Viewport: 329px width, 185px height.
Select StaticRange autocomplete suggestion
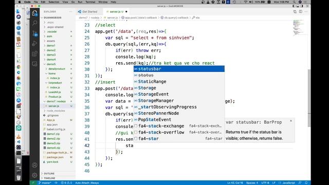(179, 81)
